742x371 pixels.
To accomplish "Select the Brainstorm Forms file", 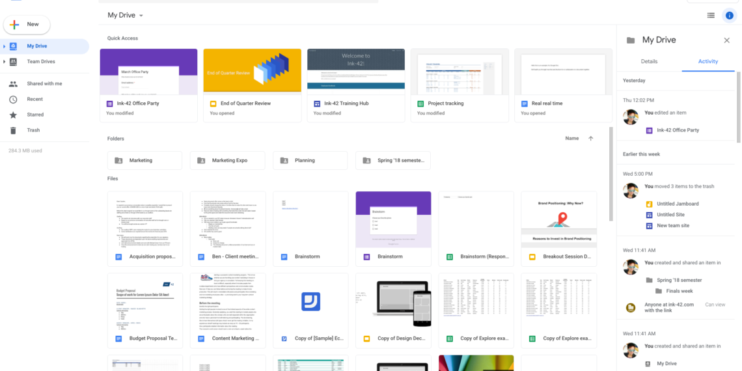I will [x=393, y=229].
